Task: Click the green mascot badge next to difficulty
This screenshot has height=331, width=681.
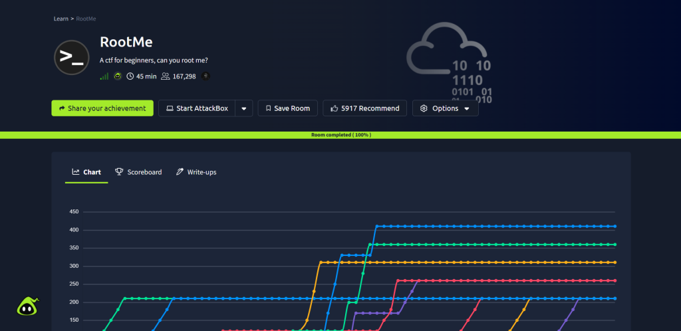Action: pos(118,76)
